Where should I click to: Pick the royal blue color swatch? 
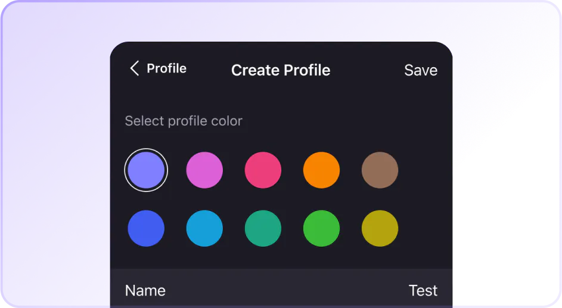146,228
